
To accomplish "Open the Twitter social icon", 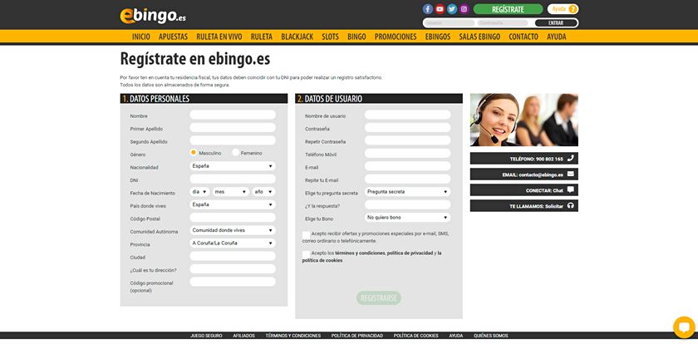I will click(452, 9).
